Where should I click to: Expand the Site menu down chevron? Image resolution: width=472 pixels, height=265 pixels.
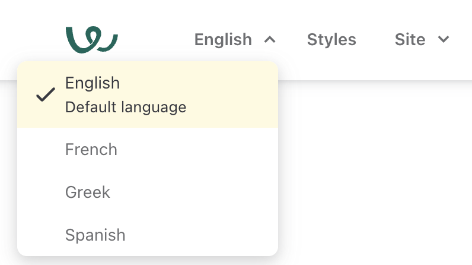[x=443, y=40]
